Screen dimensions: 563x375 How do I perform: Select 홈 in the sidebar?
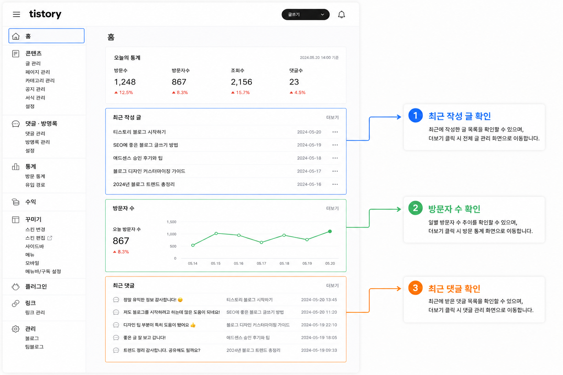47,36
